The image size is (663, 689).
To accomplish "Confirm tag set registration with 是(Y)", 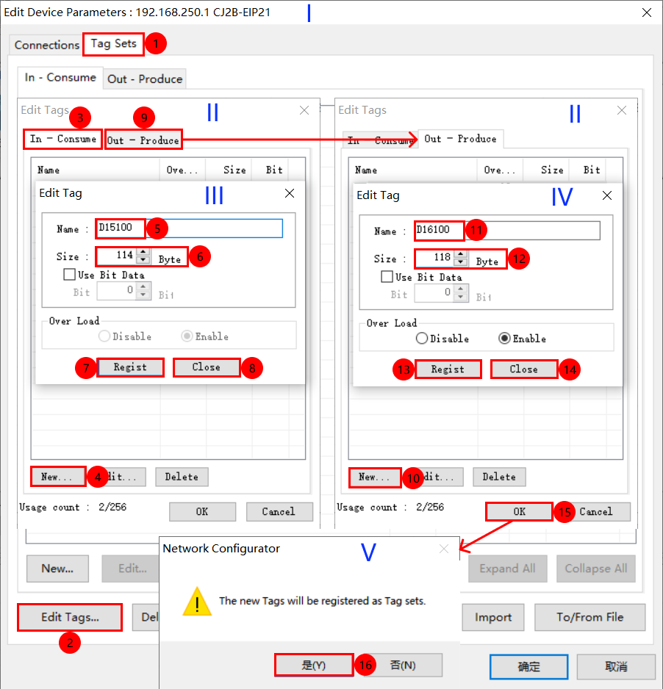I will tap(314, 665).
